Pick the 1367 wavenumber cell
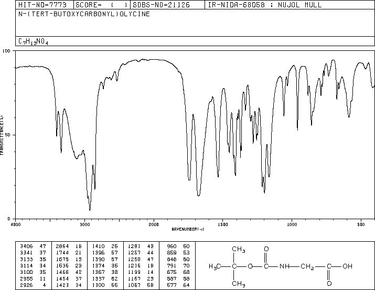The width and height of the screenshot is (375, 290). 98,272
